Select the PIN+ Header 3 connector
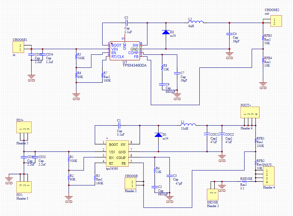 click(24, 127)
